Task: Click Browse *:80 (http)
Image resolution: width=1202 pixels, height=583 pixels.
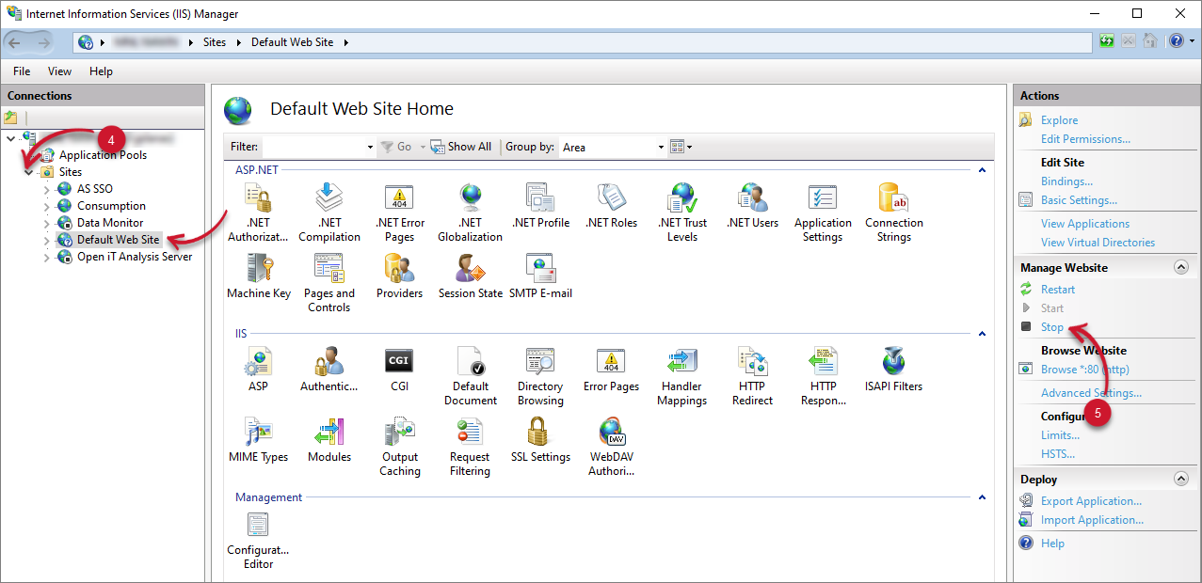Action: 1082,369
